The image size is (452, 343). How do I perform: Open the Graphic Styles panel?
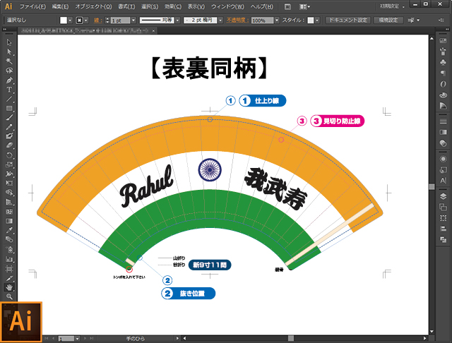tap(443, 170)
